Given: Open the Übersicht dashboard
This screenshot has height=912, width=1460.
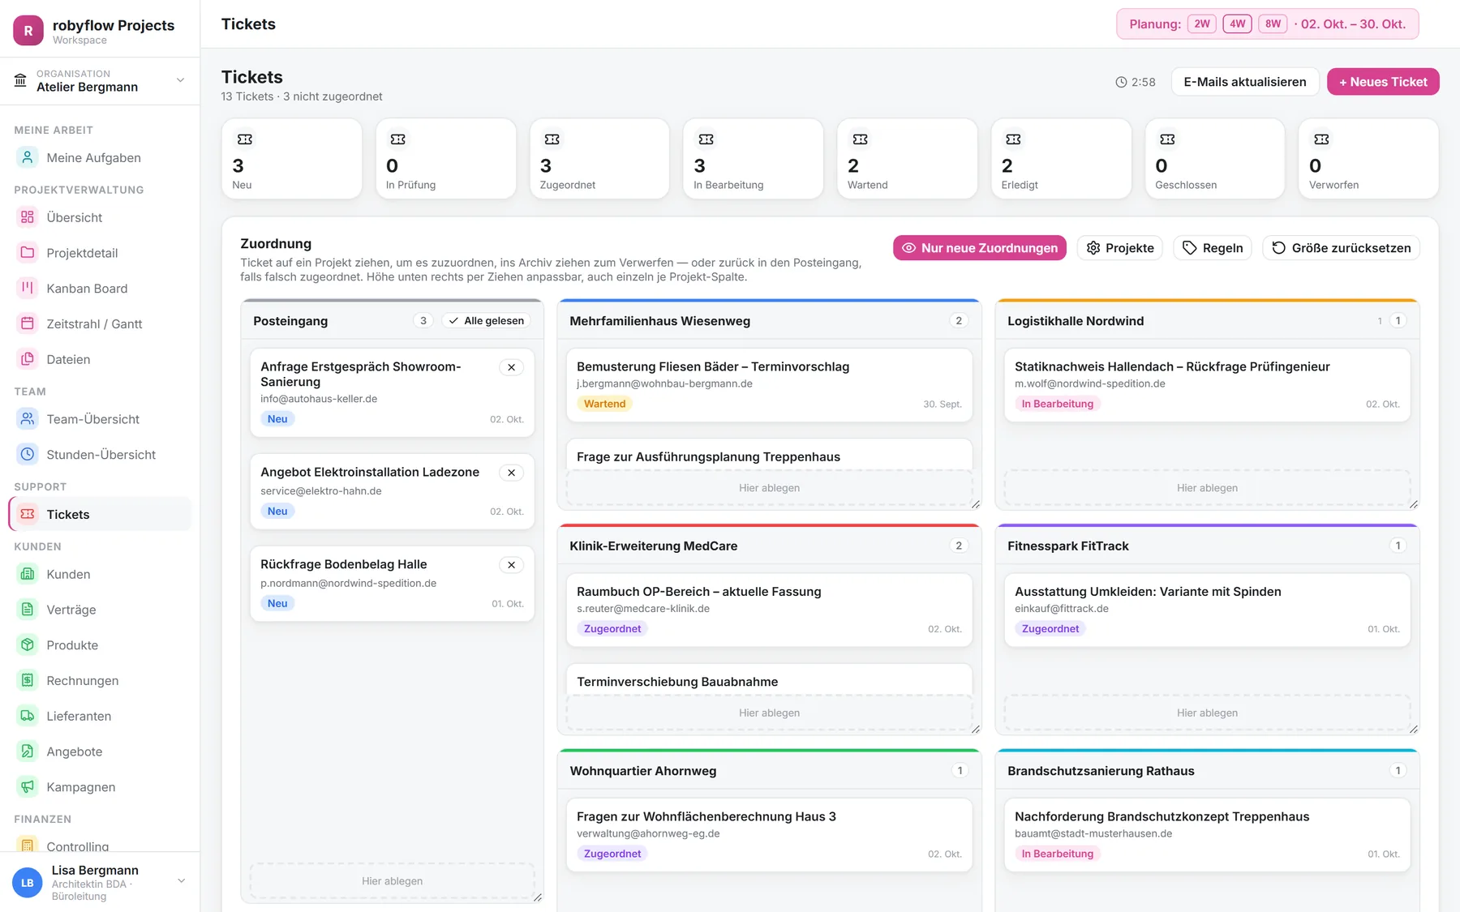Looking at the screenshot, I should point(100,217).
